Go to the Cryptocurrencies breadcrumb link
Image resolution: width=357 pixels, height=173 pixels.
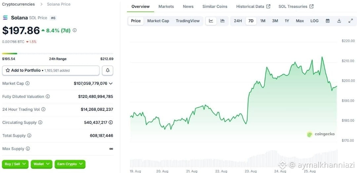coord(19,4)
